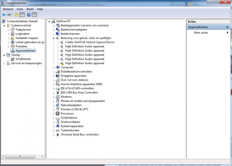Toggle show/hide action pane toolbar button
Screen dimensions: 232x166
click(34, 15)
